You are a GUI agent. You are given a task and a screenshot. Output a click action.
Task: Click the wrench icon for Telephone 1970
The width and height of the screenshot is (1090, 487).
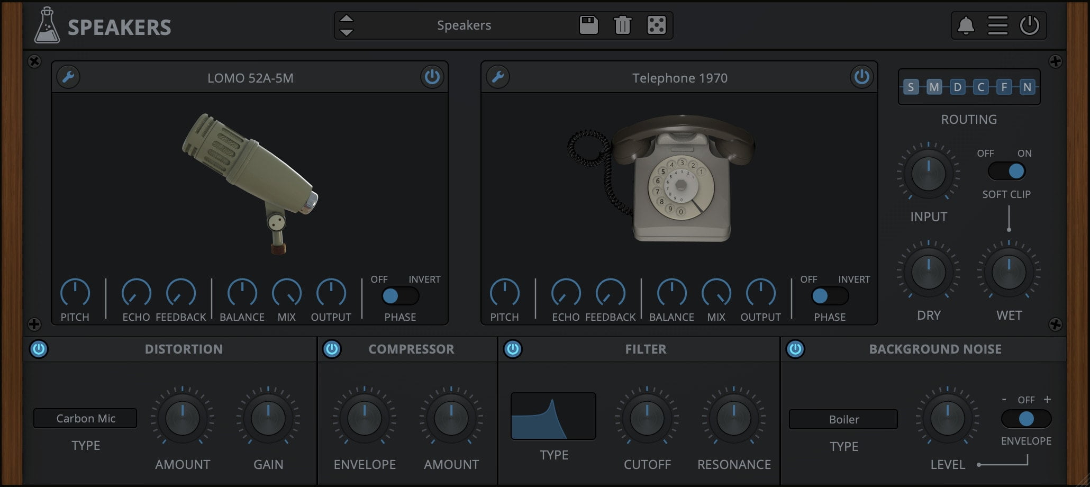click(x=498, y=77)
